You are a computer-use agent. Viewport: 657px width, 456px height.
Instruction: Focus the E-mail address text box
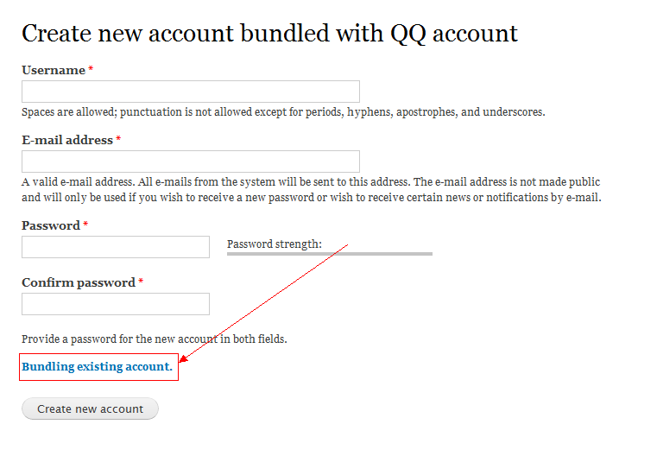(x=190, y=161)
